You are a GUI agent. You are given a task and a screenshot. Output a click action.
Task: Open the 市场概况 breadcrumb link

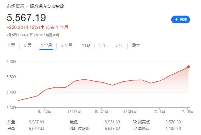[15, 6]
